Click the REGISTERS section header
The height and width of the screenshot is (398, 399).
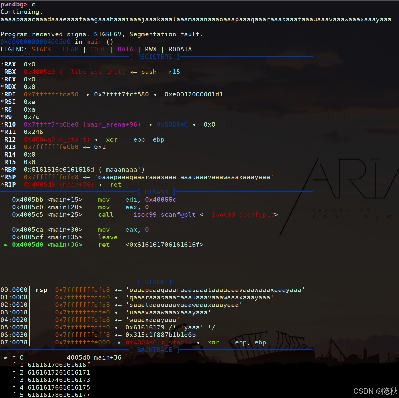point(155,57)
